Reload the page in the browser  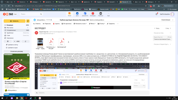[x=9, y=6]
